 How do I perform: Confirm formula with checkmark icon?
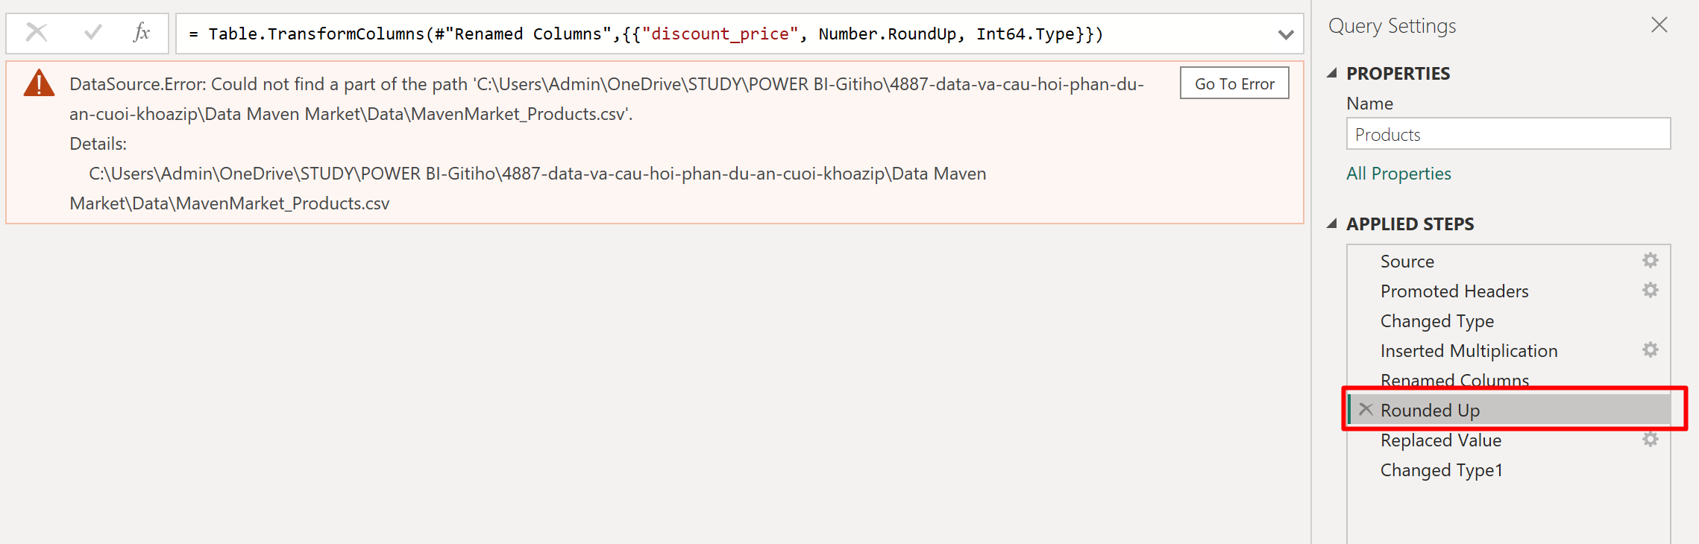(93, 33)
